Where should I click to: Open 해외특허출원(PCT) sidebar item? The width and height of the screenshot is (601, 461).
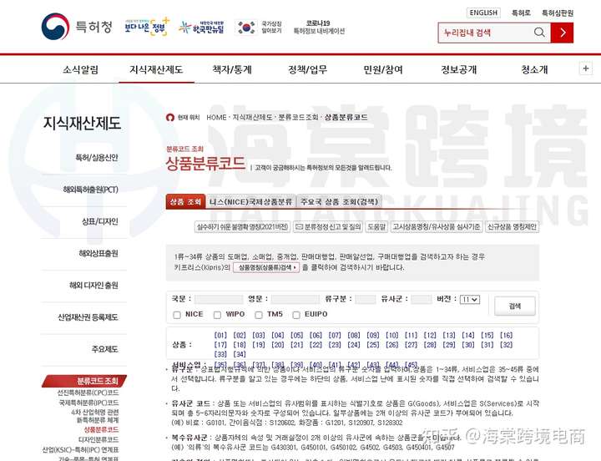click(x=90, y=190)
